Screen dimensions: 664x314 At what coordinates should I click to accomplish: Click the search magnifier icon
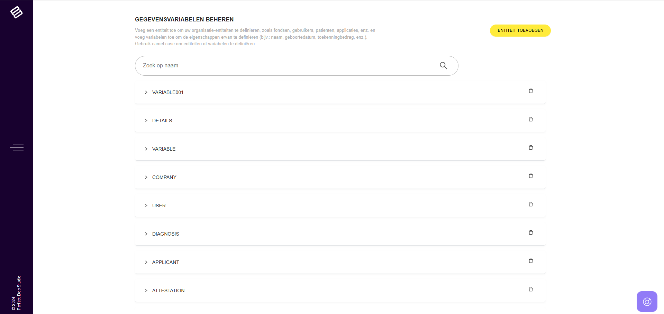(443, 66)
